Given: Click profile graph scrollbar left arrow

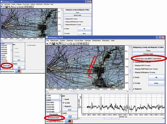Looking at the screenshot, I should point(79,118).
